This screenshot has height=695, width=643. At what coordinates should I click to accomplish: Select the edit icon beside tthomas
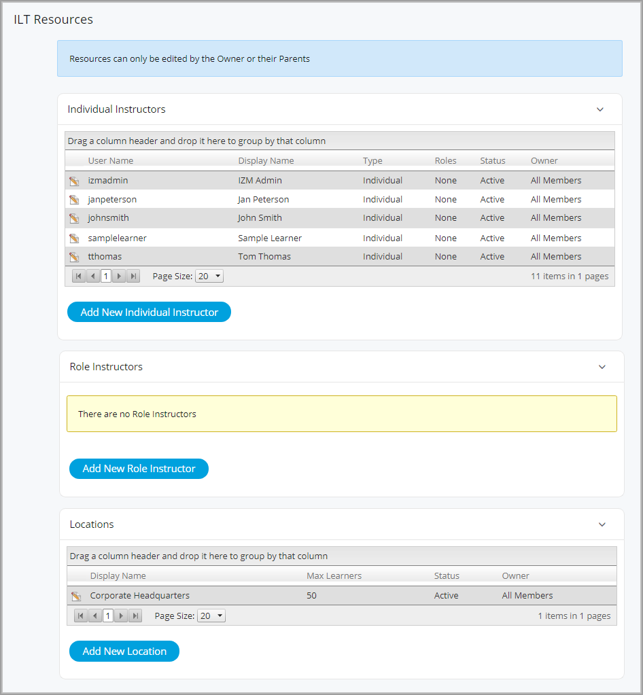(x=75, y=256)
